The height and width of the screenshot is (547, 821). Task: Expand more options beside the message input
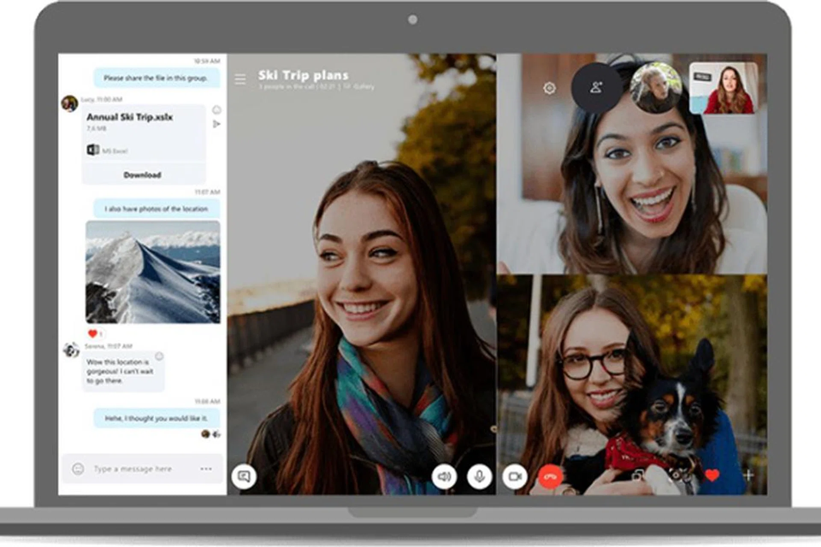(x=207, y=469)
